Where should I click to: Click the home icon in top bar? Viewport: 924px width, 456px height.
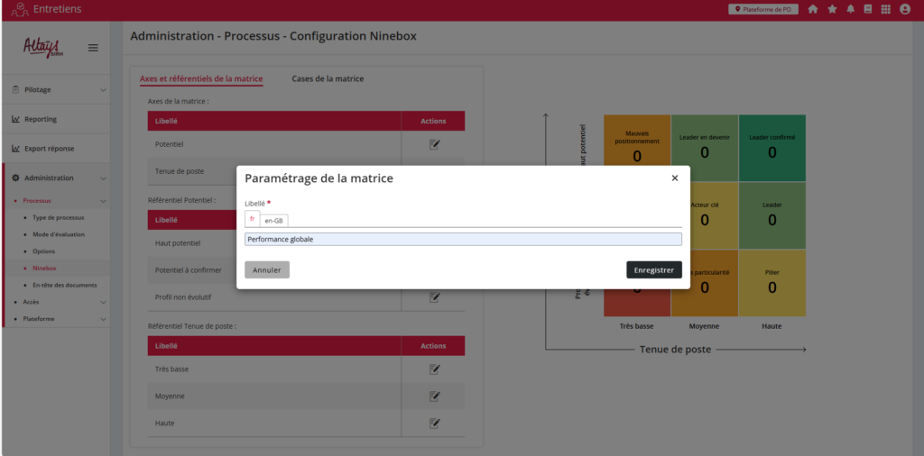(813, 9)
